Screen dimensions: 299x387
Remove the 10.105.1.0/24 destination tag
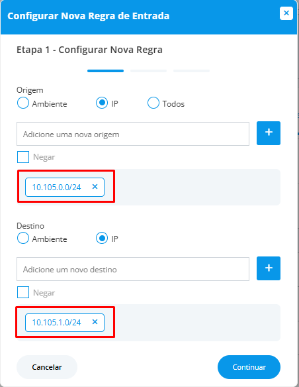pos(95,322)
